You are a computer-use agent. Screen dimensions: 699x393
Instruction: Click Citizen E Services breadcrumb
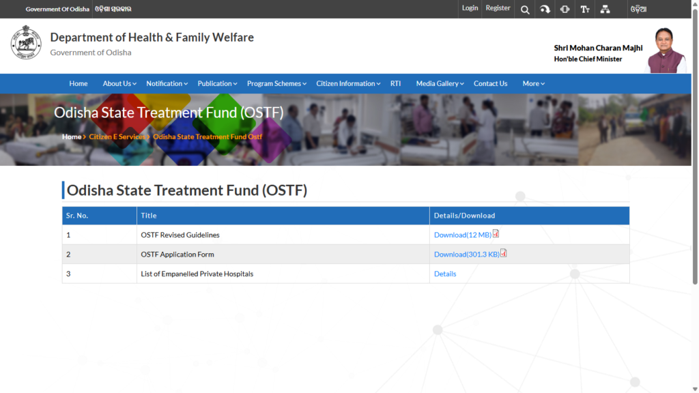click(x=117, y=136)
